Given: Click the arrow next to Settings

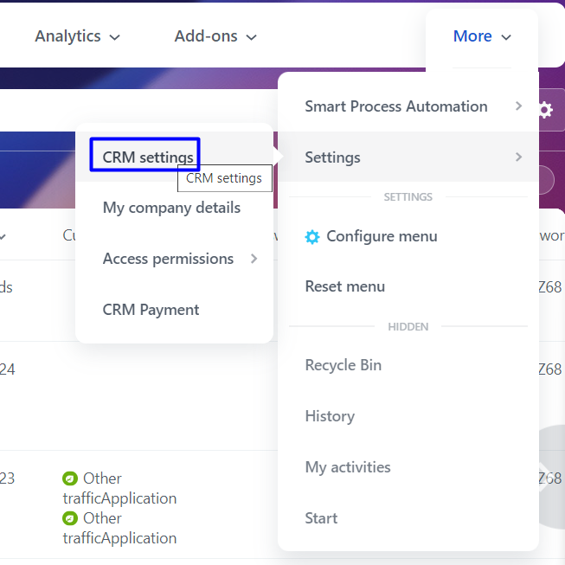Looking at the screenshot, I should point(518,157).
